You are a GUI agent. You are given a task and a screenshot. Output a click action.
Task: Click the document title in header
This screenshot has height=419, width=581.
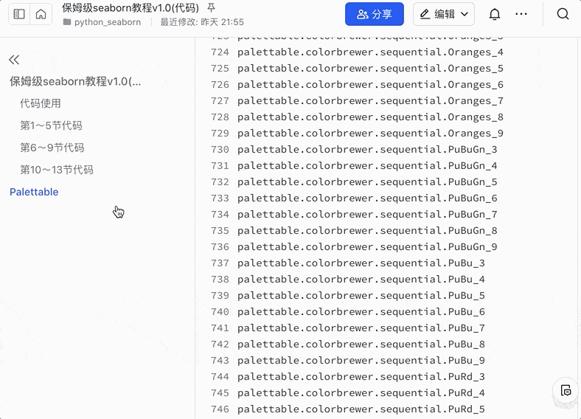tap(131, 7)
